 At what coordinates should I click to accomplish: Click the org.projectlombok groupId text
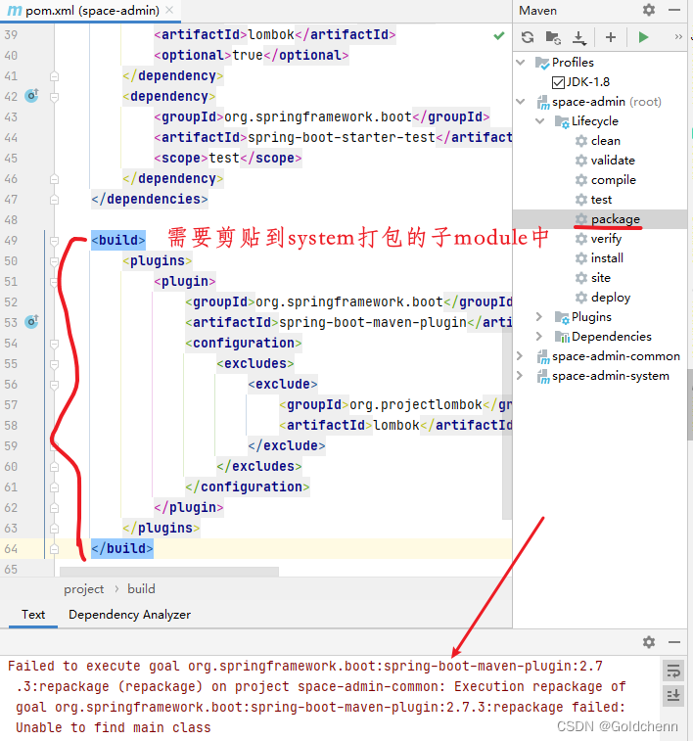pos(416,404)
